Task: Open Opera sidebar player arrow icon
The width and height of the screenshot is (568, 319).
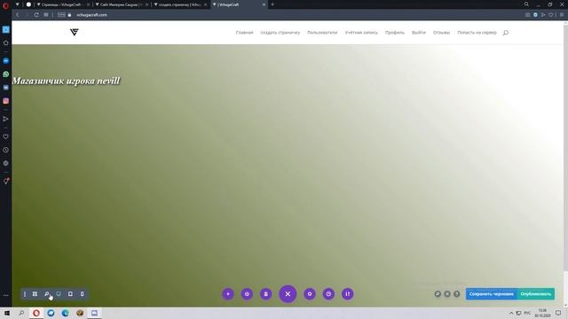Action: [6, 119]
